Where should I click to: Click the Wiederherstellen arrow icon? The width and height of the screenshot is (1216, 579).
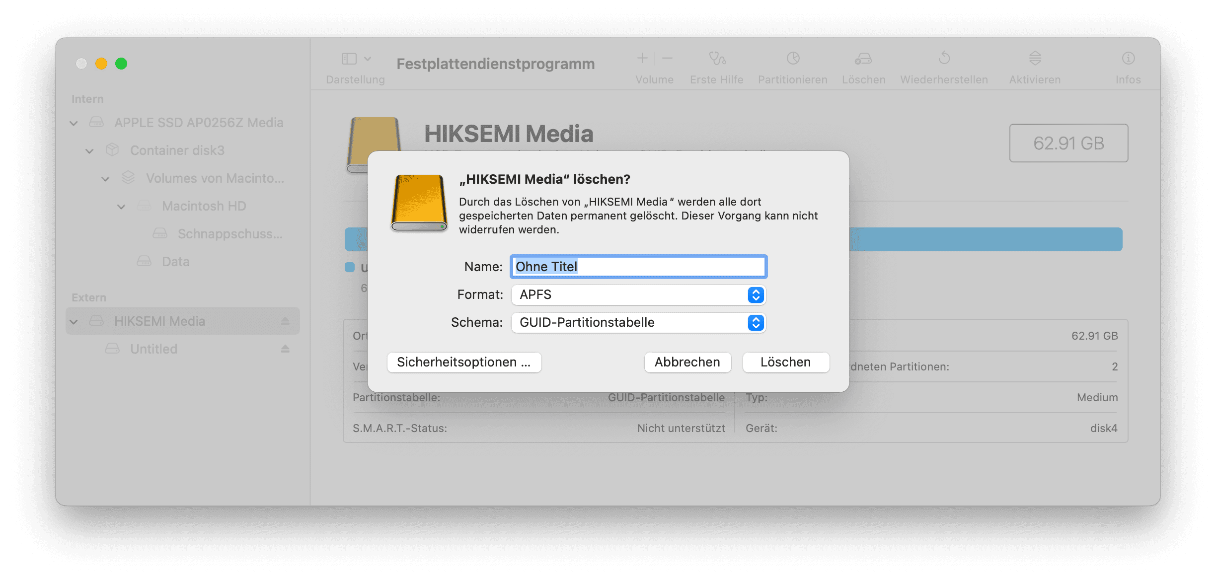944,58
